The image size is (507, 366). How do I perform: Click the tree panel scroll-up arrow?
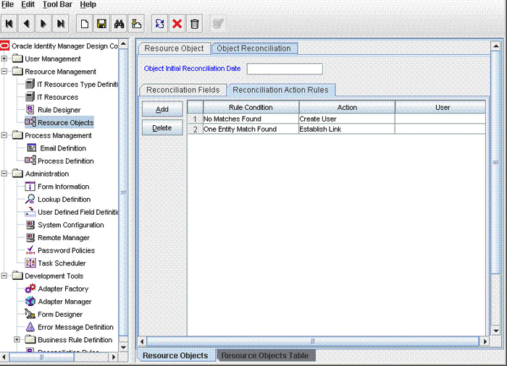pos(123,43)
